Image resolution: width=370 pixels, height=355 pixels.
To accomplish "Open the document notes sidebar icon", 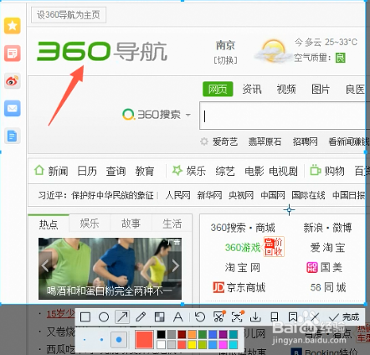I will pos(13,136).
